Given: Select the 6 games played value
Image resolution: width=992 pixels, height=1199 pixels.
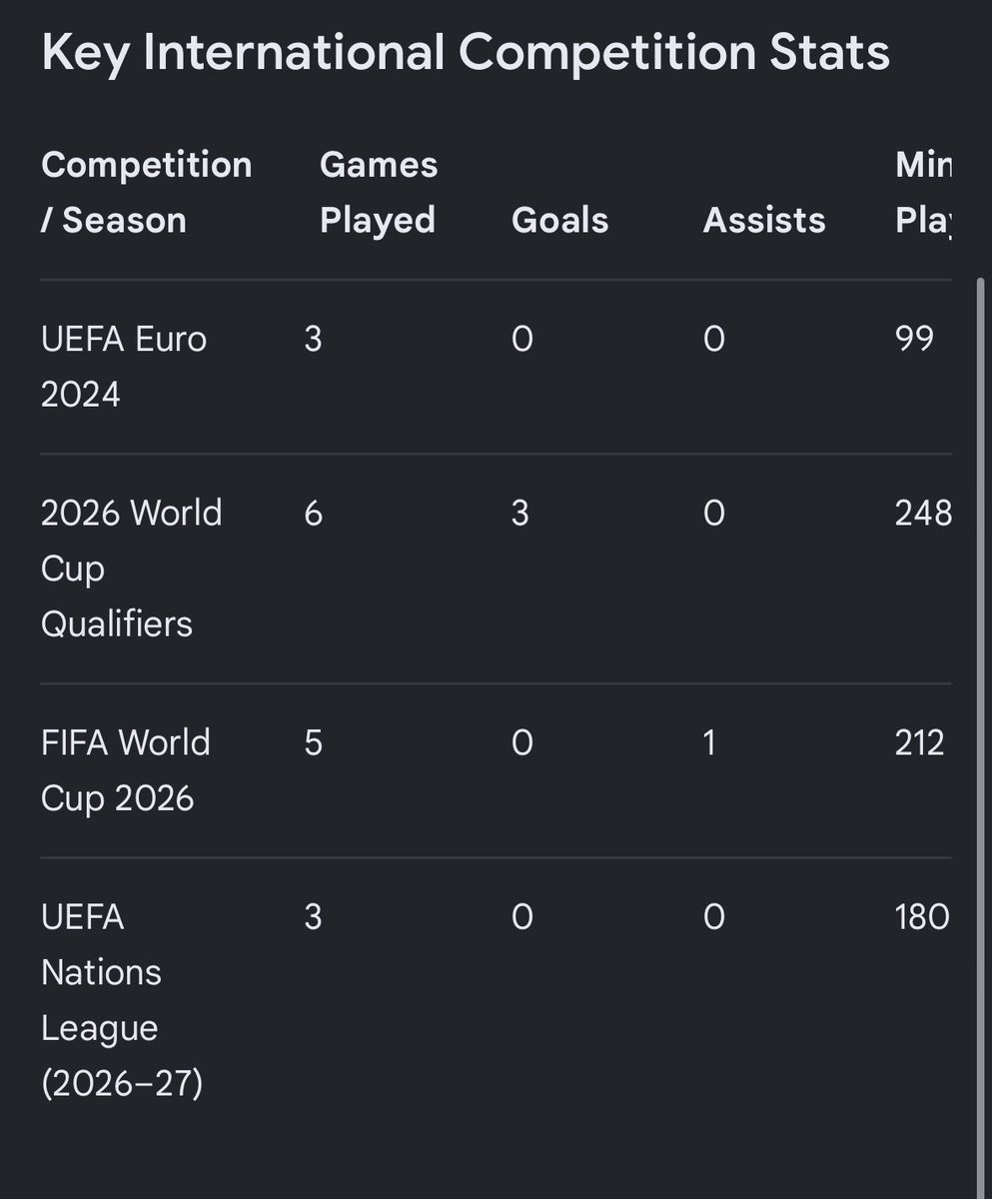Looking at the screenshot, I should 313,513.
